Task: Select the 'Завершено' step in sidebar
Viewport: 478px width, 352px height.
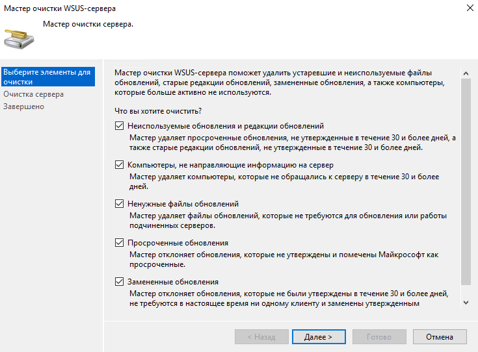Action: coord(23,106)
